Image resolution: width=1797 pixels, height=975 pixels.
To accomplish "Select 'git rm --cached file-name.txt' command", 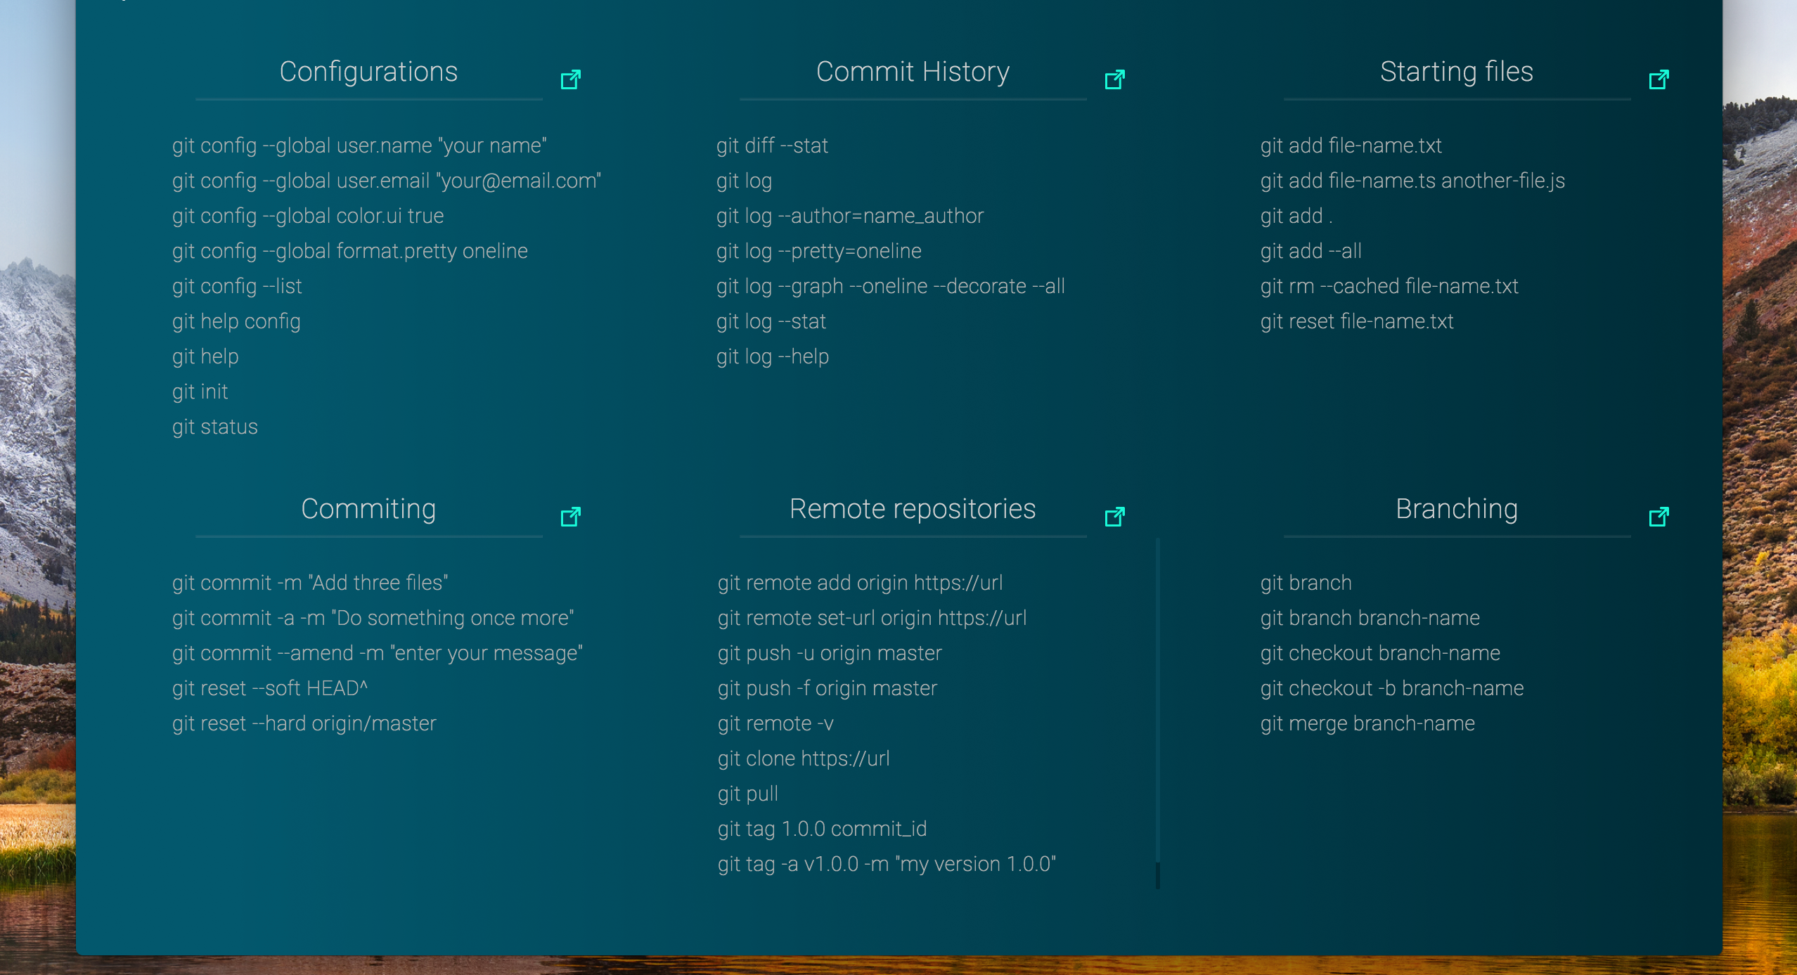I will [1389, 286].
